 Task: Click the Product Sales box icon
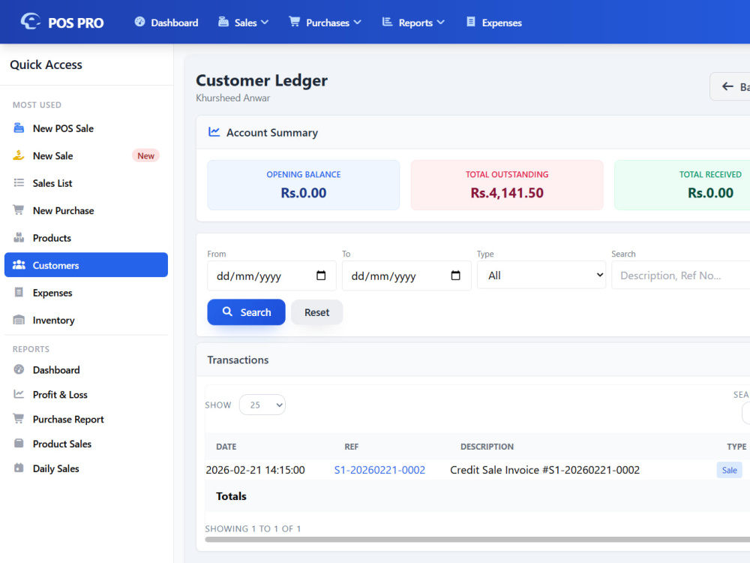click(19, 444)
